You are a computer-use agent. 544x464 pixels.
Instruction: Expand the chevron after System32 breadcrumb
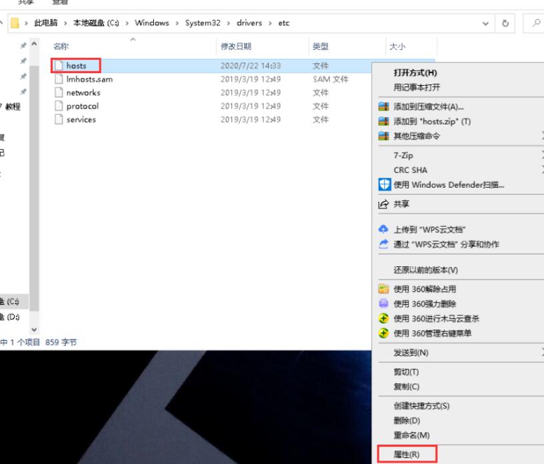pyautogui.click(x=229, y=23)
